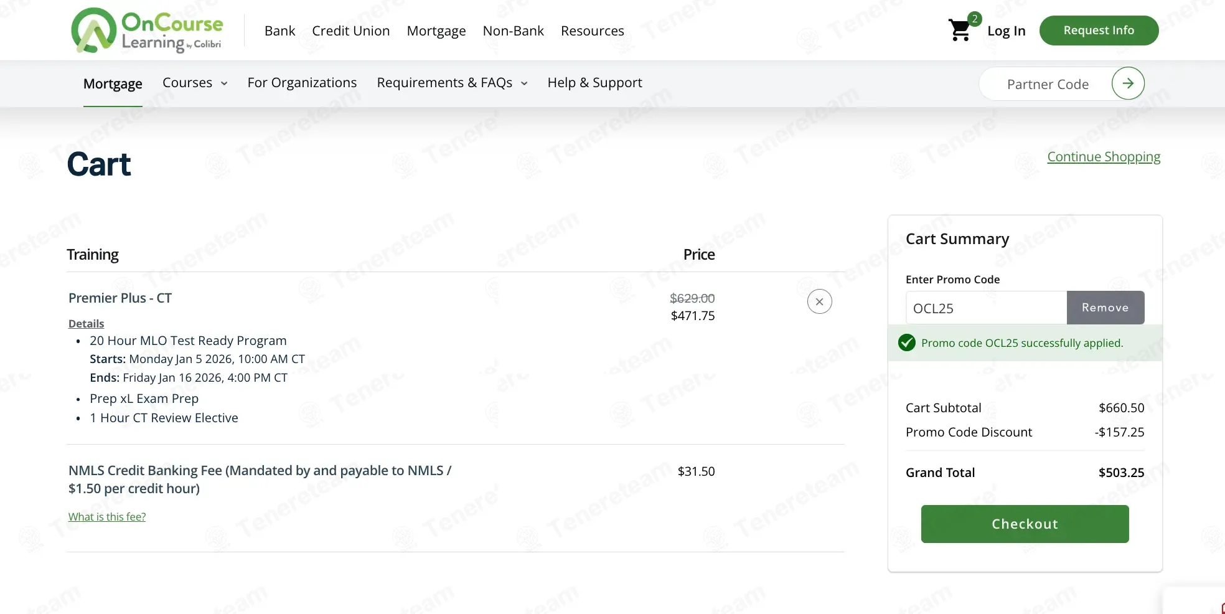Screen dimensions: 1225x614
Task: Go to Help & Support
Action: coord(594,83)
